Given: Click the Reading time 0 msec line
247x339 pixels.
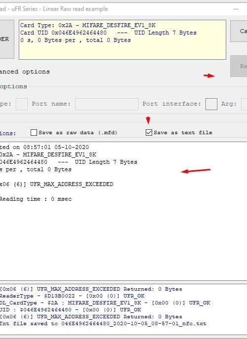Looking at the screenshot, I should pyautogui.click(x=36, y=199).
